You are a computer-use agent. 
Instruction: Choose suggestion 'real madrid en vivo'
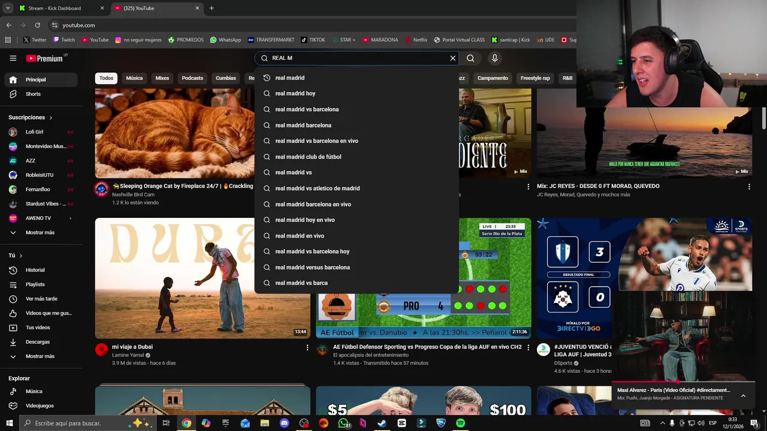tap(357, 236)
